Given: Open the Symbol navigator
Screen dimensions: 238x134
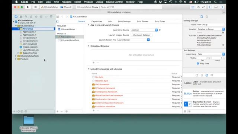Looking at the screenshot, I should point(21,16).
